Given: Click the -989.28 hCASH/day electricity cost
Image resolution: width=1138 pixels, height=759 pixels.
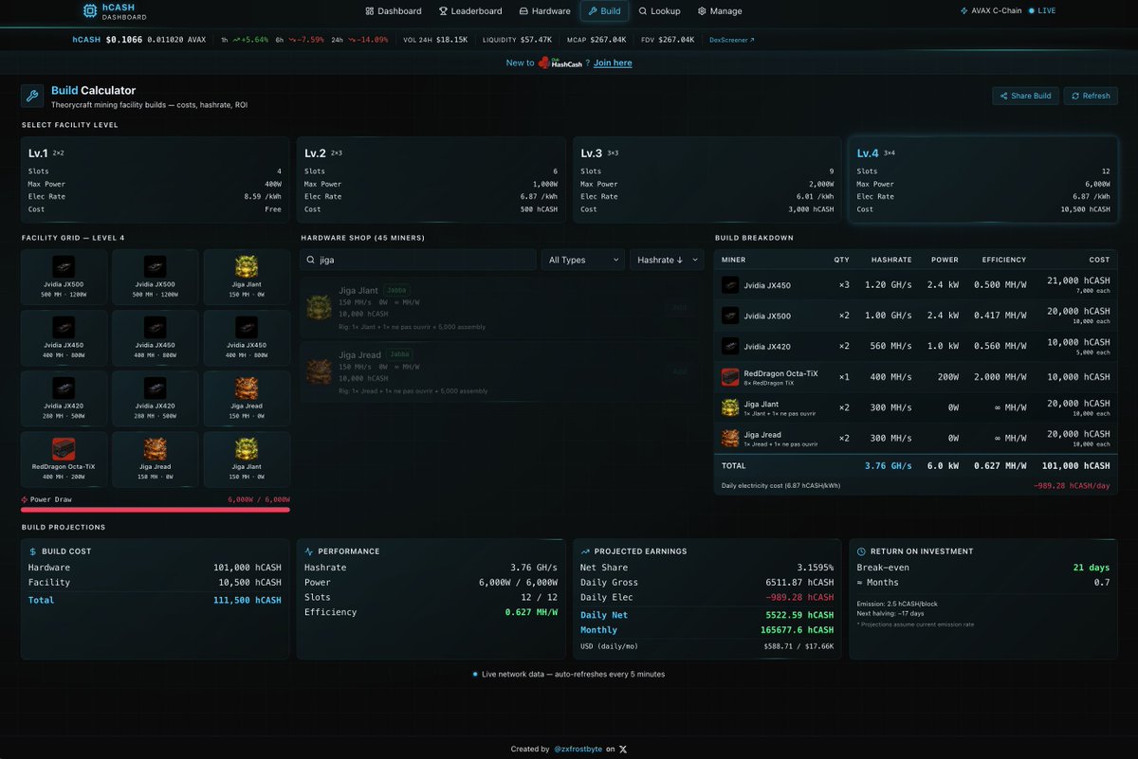Looking at the screenshot, I should tap(1073, 485).
